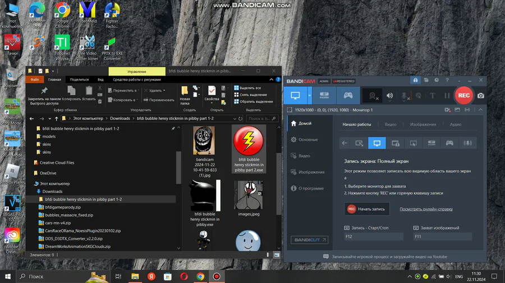Switch to Поделиться ribbon tab
Viewport: 505px width, 283px height.
click(x=79, y=79)
